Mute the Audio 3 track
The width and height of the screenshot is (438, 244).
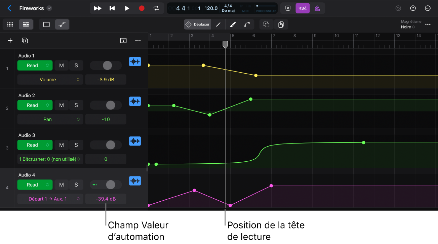point(62,145)
